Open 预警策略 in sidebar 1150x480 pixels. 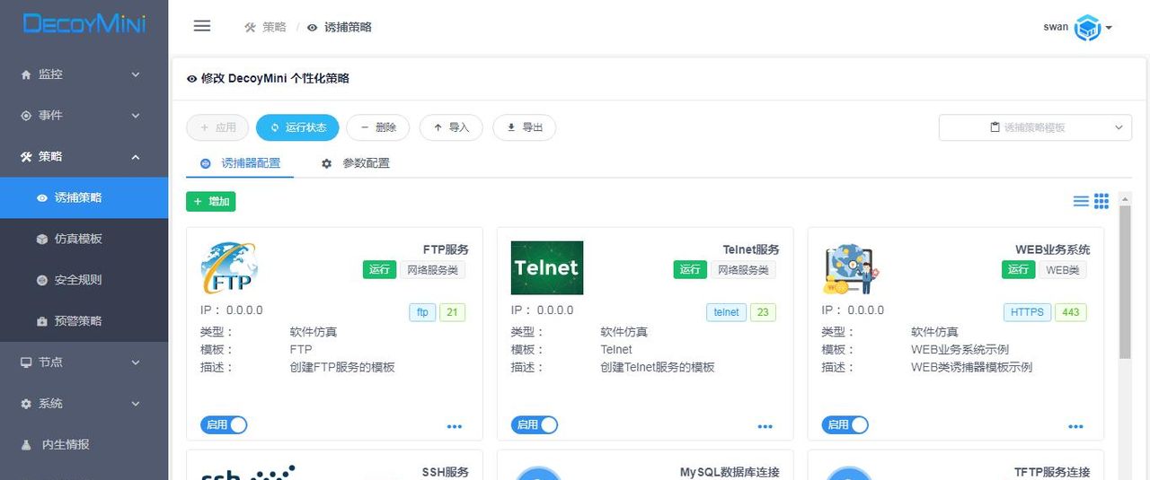(x=84, y=321)
